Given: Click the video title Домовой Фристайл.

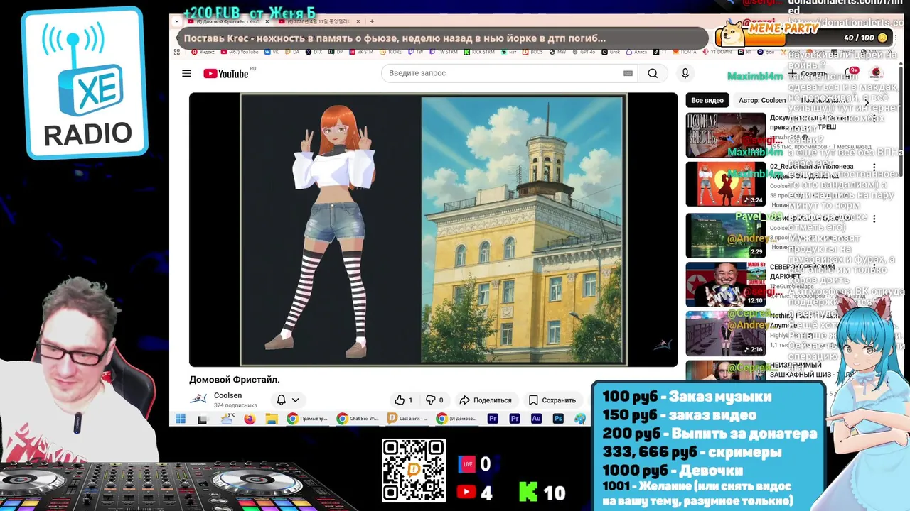Looking at the screenshot, I should 235,380.
